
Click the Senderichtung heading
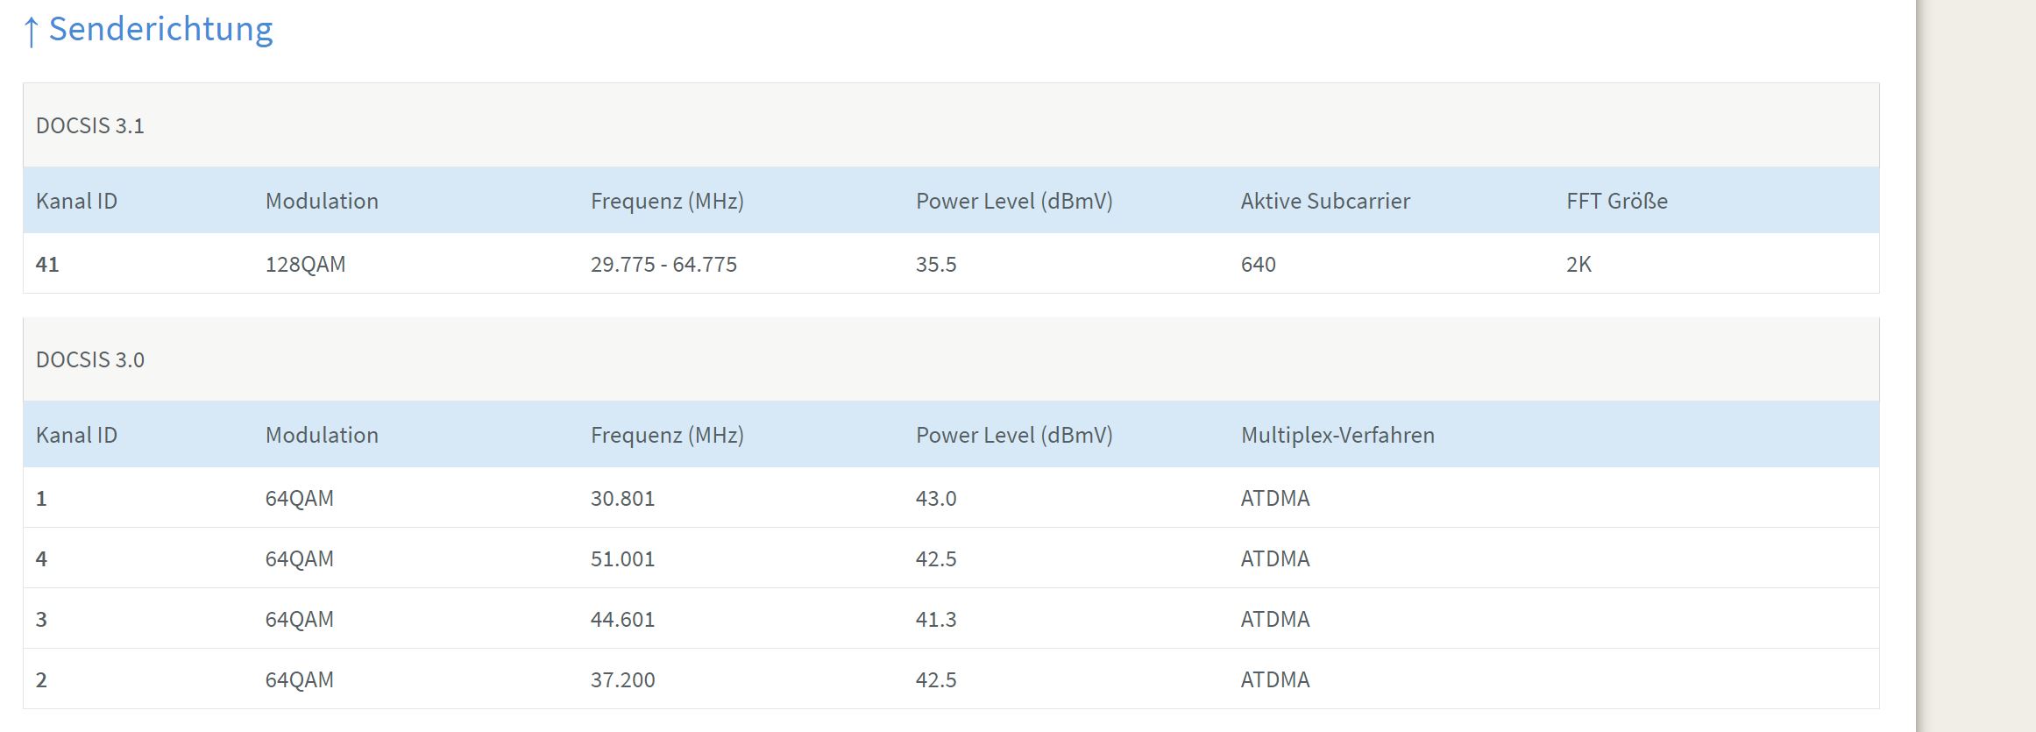point(160,29)
